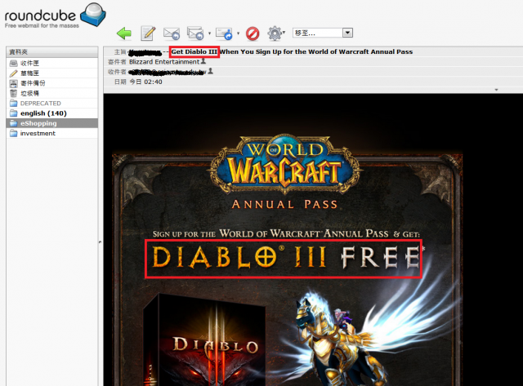The image size is (523, 386).
Task: Select the eShopping folder
Action: [52, 123]
